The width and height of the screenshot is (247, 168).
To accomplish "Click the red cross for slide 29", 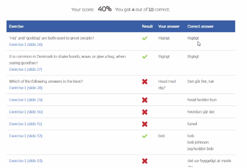I will [145, 100].
